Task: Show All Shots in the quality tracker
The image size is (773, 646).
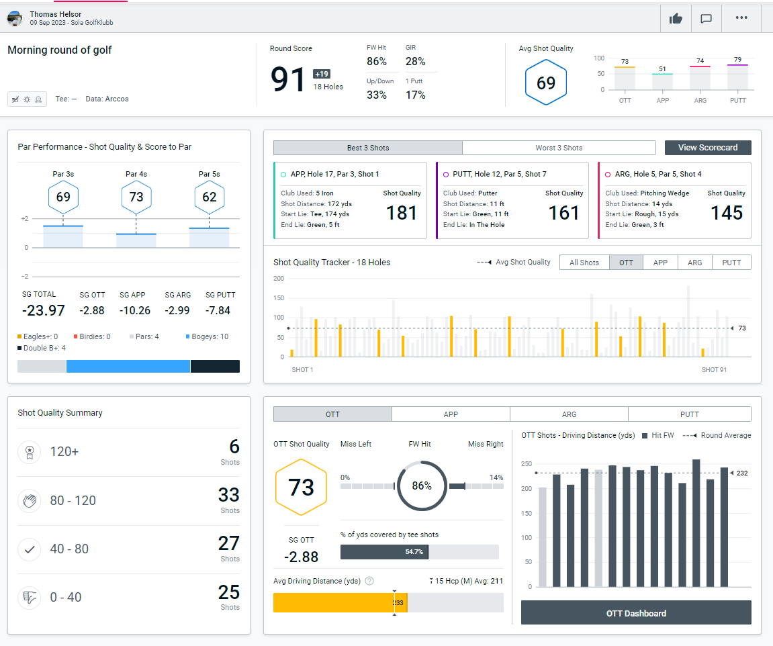Action: [584, 263]
